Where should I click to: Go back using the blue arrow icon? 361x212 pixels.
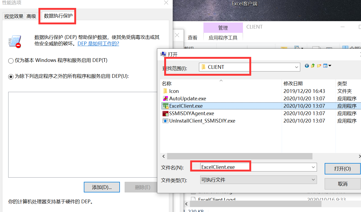307,66
